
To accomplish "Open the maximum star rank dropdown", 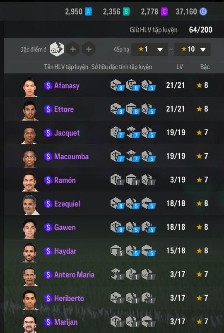I will coord(193,49).
